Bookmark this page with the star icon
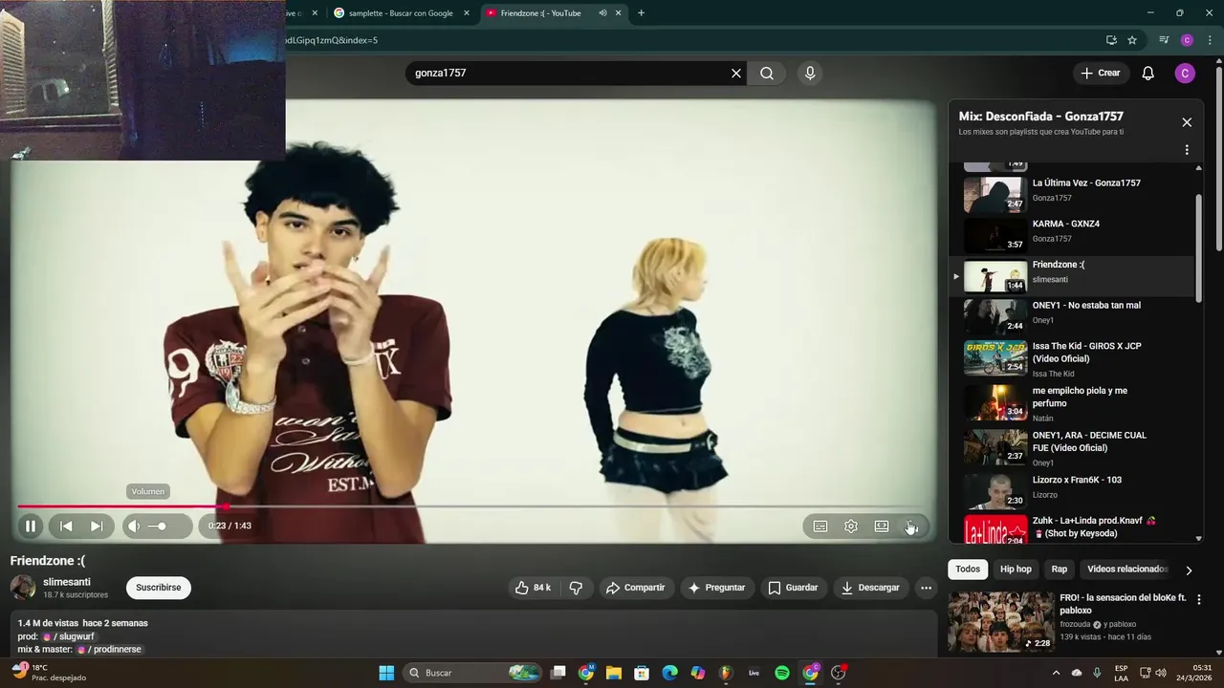 [x=1132, y=40]
